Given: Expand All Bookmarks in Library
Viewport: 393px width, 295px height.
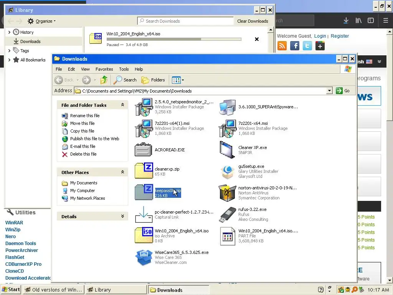Looking at the screenshot, I should (x=9, y=60).
